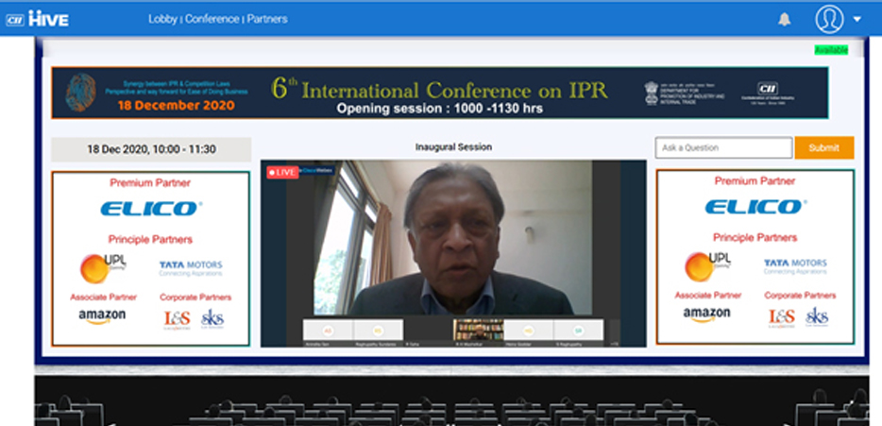Open the notifications bell

tap(784, 20)
